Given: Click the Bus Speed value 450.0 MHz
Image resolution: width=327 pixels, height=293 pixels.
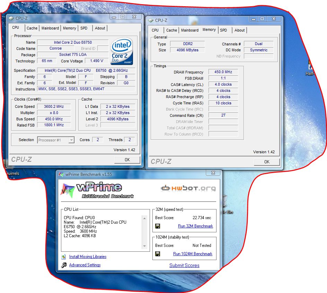Looking at the screenshot, I should click(x=54, y=119).
